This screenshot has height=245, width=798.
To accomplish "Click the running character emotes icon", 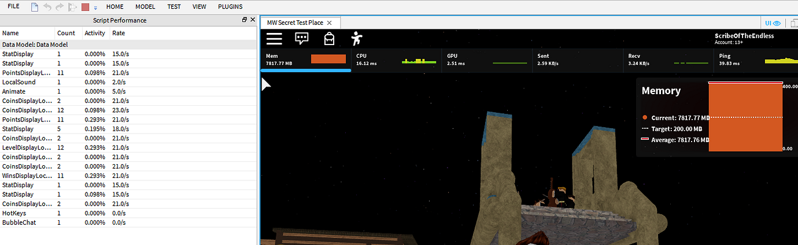I will pos(357,39).
